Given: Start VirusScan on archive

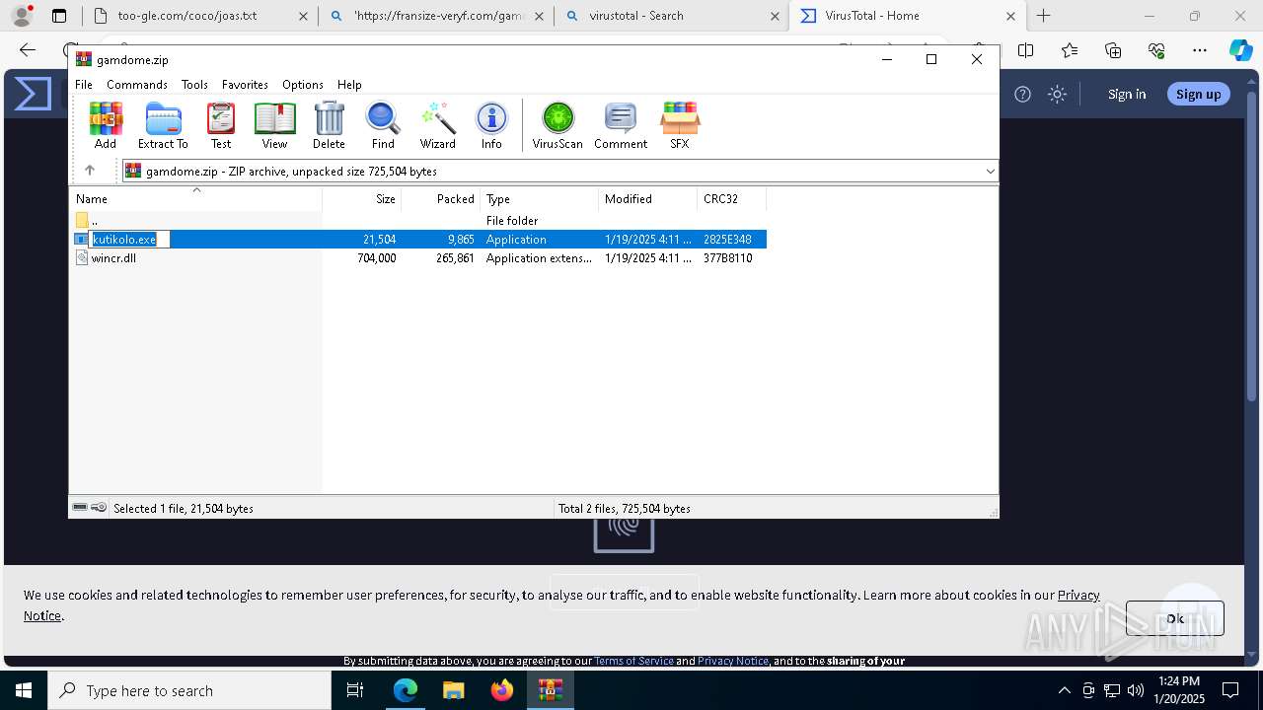Looking at the screenshot, I should pyautogui.click(x=557, y=125).
